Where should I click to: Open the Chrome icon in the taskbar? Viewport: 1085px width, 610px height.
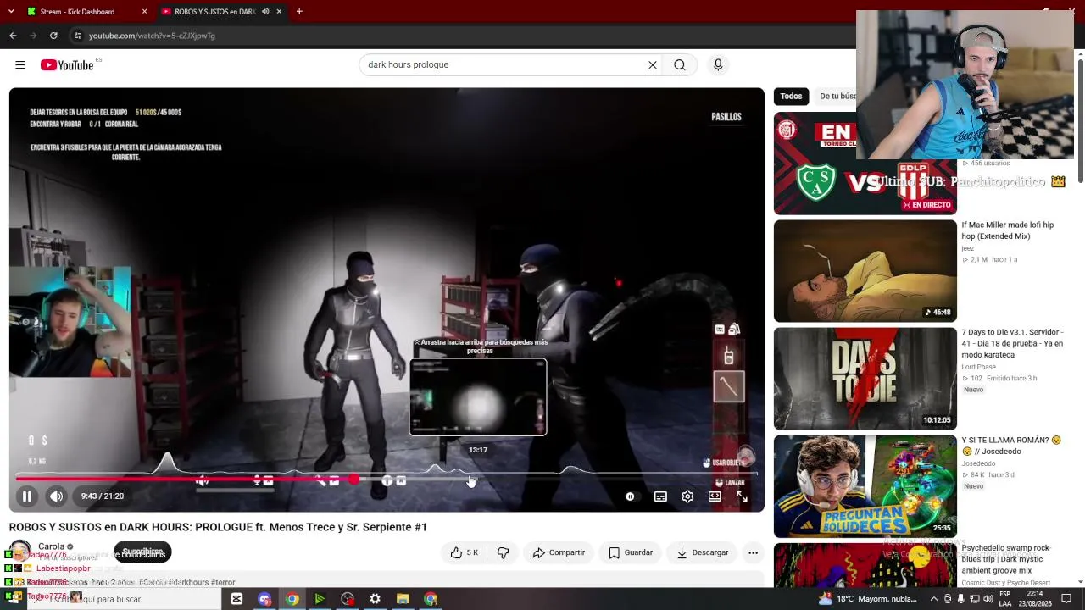coord(292,599)
